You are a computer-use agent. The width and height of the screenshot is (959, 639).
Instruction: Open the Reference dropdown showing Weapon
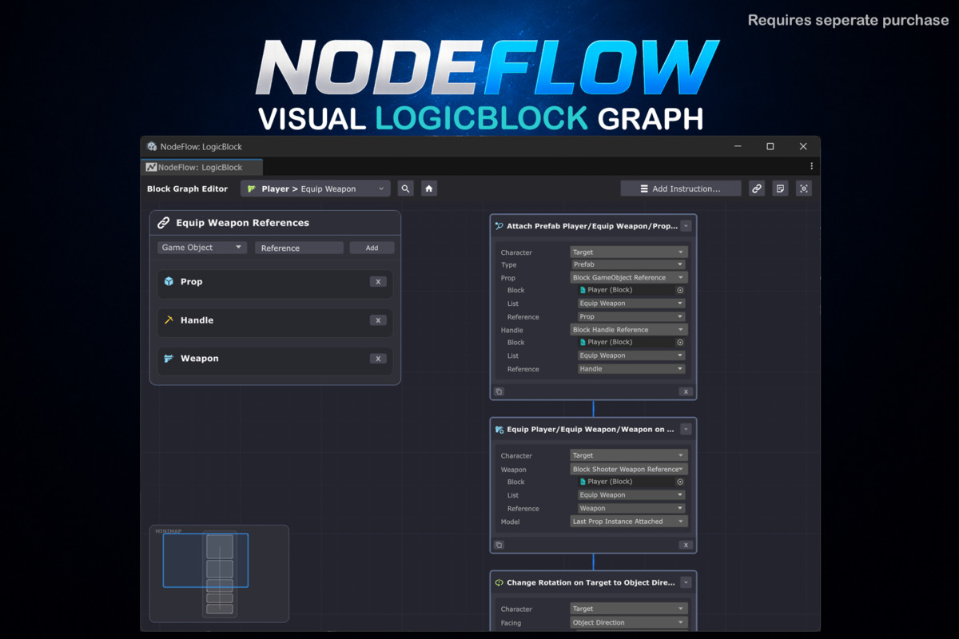(x=632, y=508)
